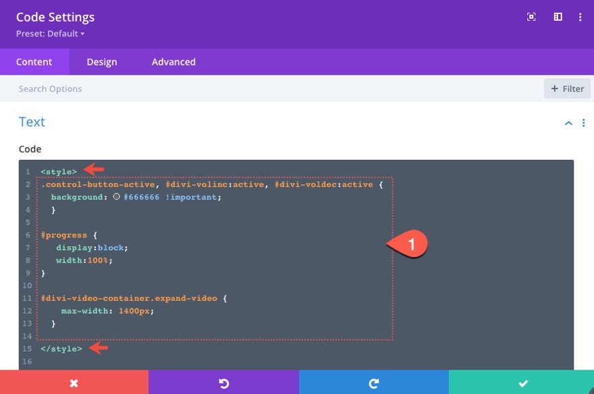Switch to the Advanced tab

[173, 61]
